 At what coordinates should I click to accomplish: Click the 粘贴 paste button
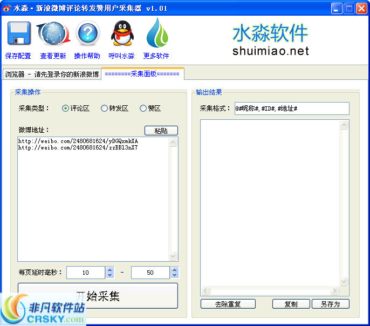point(161,131)
